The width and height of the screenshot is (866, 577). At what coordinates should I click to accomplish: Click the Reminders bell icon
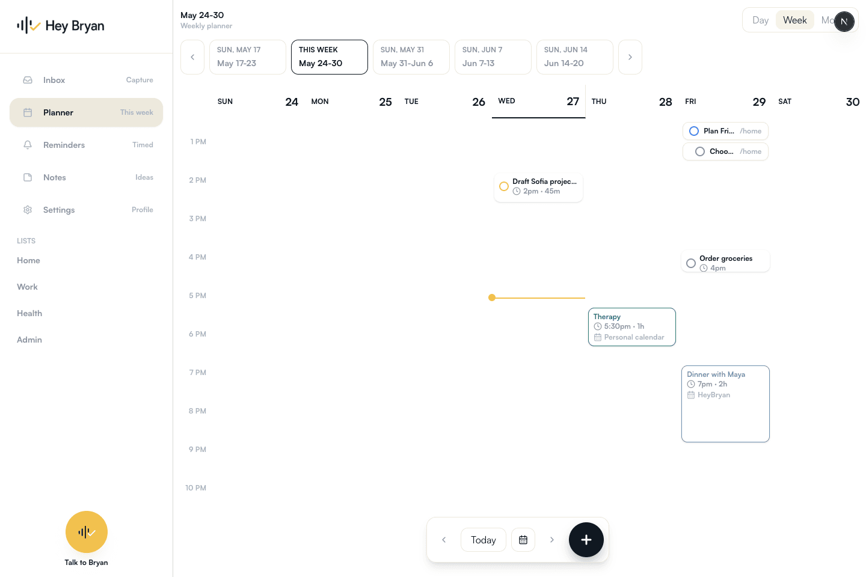coord(28,145)
